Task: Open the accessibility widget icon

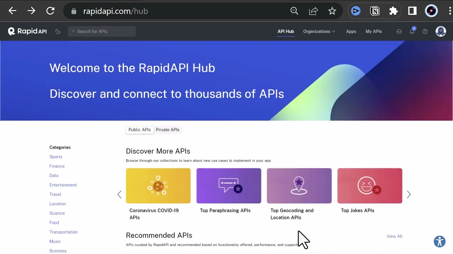Action: coord(440,242)
